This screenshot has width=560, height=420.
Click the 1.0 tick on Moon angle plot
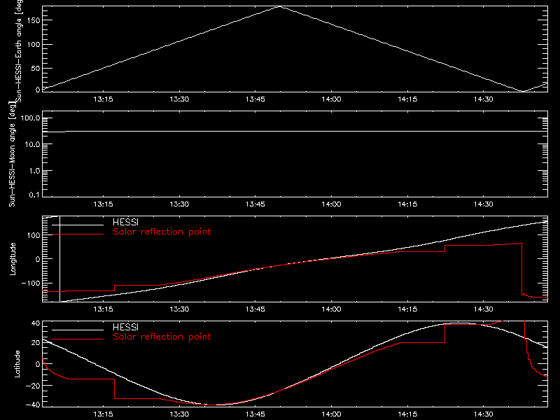pyautogui.click(x=34, y=171)
